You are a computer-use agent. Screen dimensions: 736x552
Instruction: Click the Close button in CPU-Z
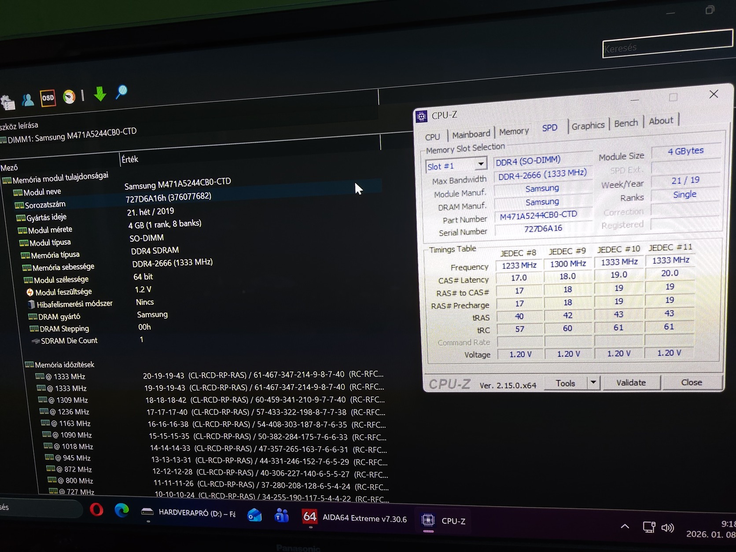pos(691,382)
